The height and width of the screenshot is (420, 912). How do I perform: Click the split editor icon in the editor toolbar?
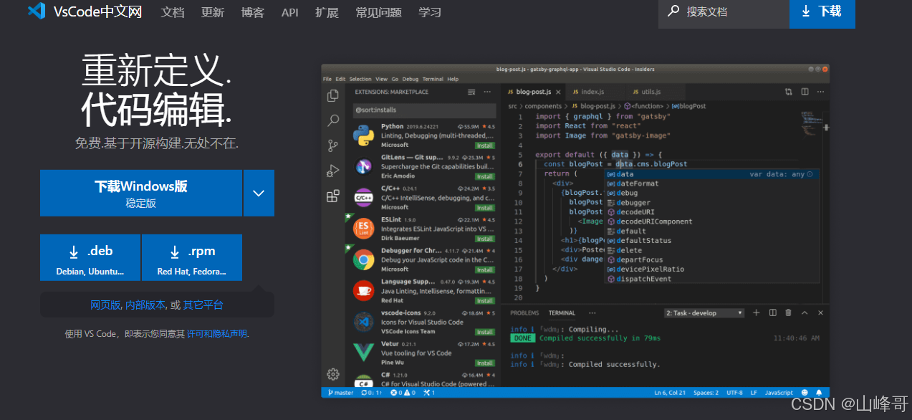point(805,92)
